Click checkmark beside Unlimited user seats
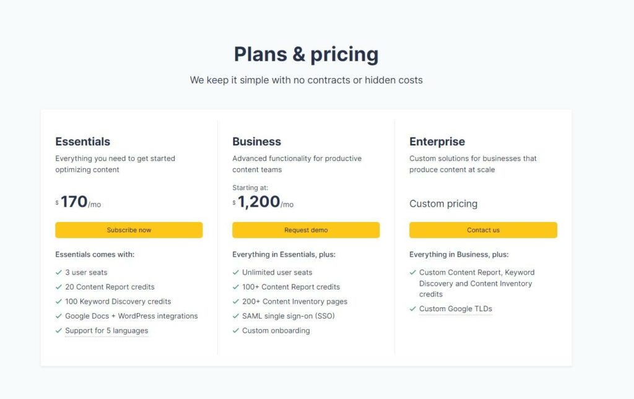This screenshot has height=399, width=634. pyautogui.click(x=236, y=272)
